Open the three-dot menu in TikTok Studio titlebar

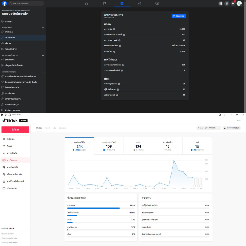click(225, 115)
